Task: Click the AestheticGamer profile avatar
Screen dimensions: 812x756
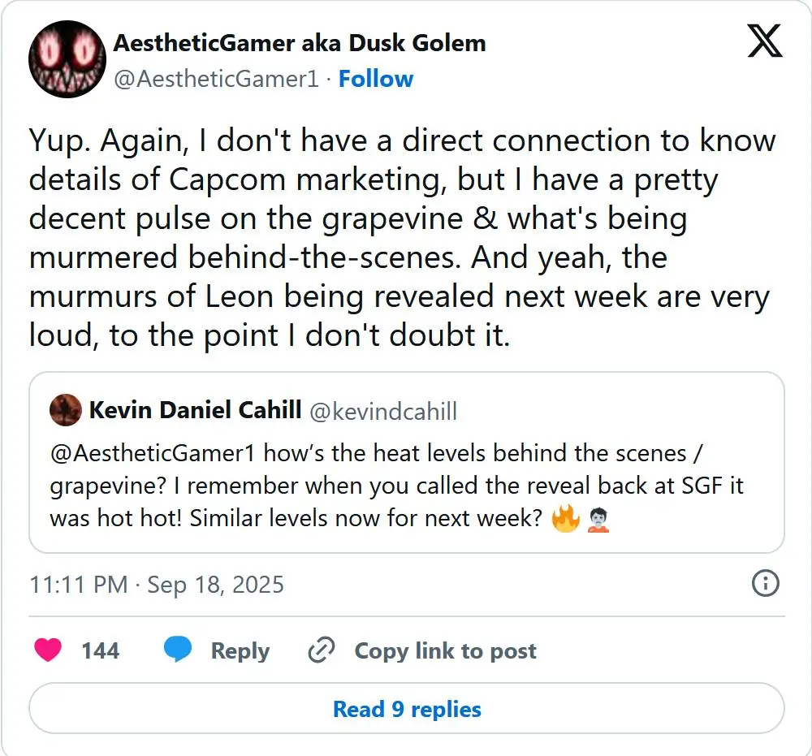Action: pos(67,59)
